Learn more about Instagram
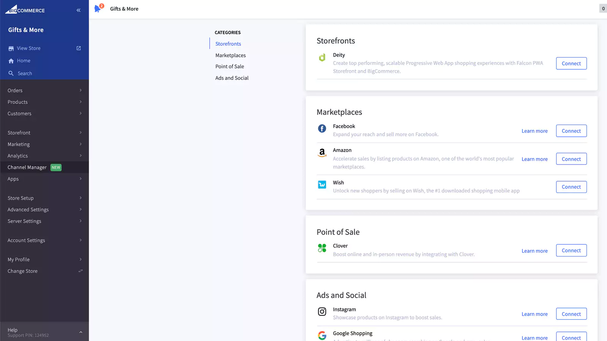This screenshot has width=607, height=341. (535, 314)
